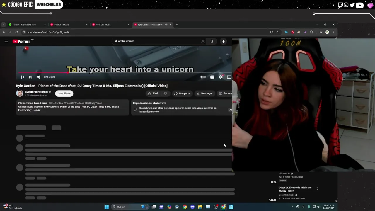
Task: Open the Windows Start menu
Action: [x=107, y=207]
